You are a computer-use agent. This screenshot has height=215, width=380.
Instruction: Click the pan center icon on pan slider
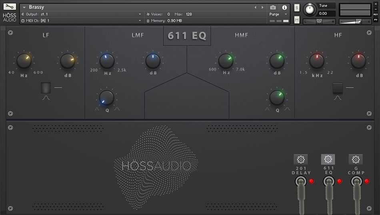[319, 22]
